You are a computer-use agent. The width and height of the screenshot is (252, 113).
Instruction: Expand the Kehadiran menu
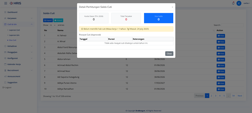tap(18, 46)
